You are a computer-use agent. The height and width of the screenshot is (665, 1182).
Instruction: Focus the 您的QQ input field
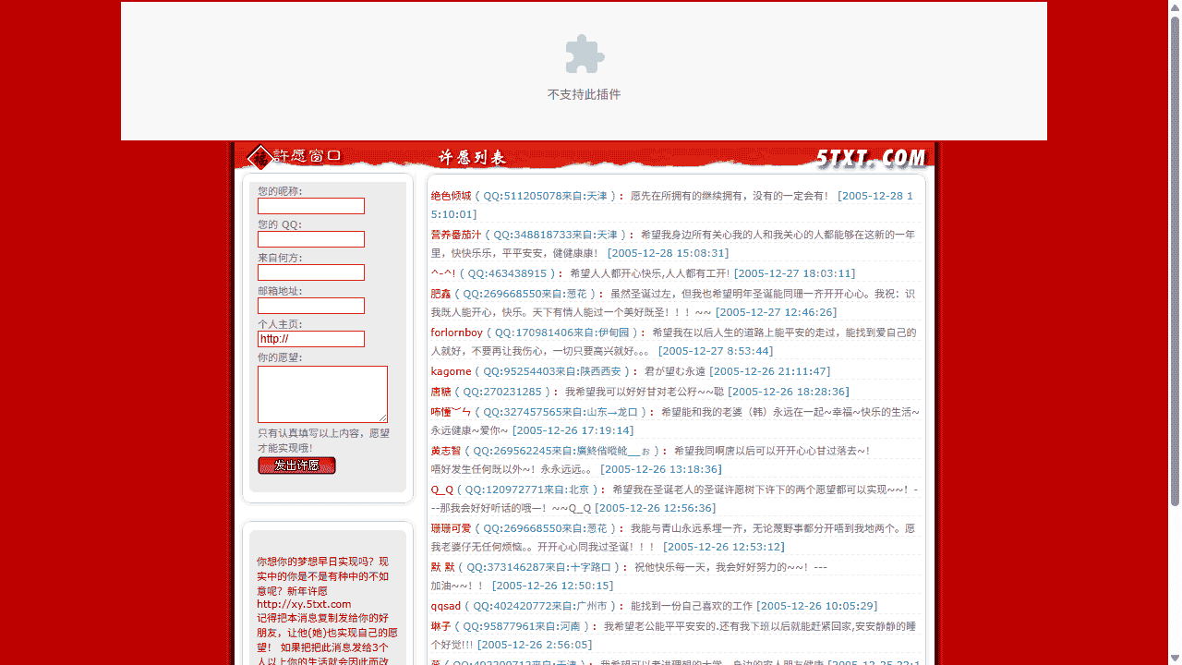[310, 239]
